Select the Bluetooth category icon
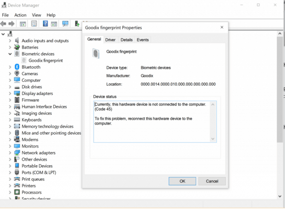285x209 pixels. (x=17, y=67)
